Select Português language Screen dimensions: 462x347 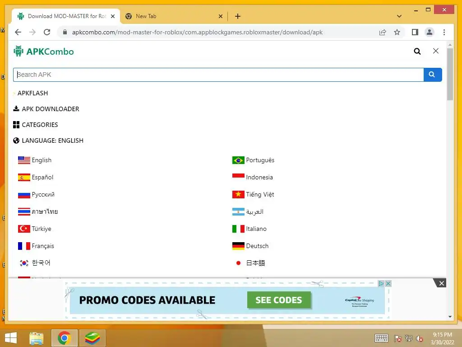[x=254, y=160]
